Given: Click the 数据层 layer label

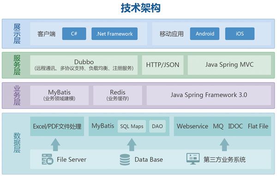Looking at the screenshot, I should tap(17, 143).
